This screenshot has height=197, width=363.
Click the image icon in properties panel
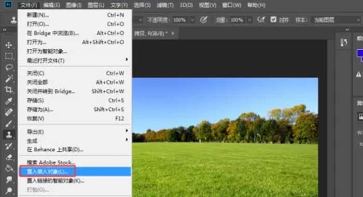click(x=360, y=116)
